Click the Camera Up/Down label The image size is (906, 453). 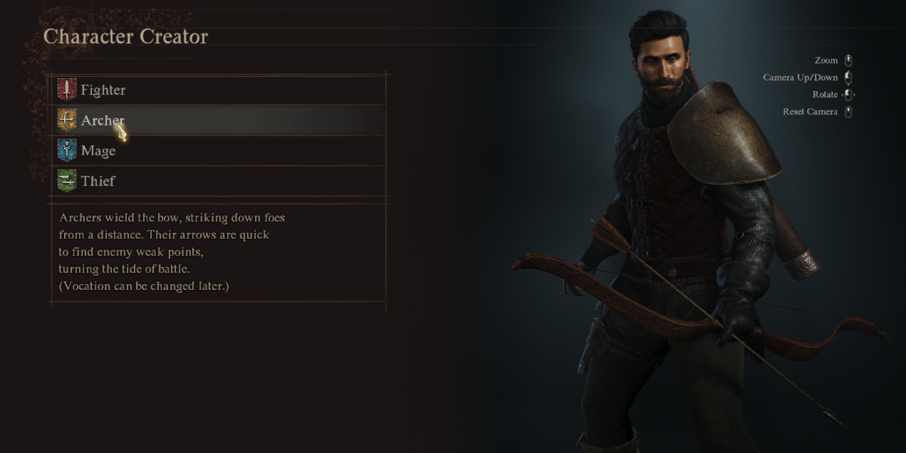click(801, 77)
